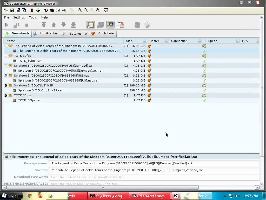Toggle premium usage button
Image resolution: width=266 pixels, height=200 pixels.
110,25
